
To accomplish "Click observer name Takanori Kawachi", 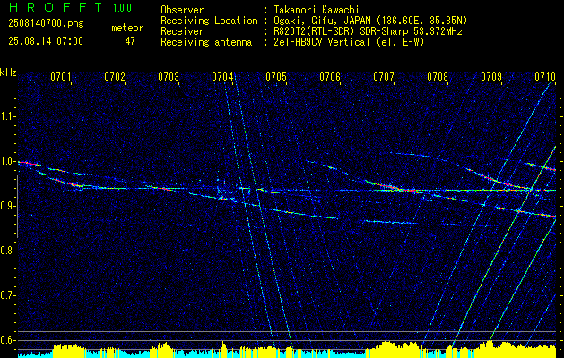I will pyautogui.click(x=317, y=10).
